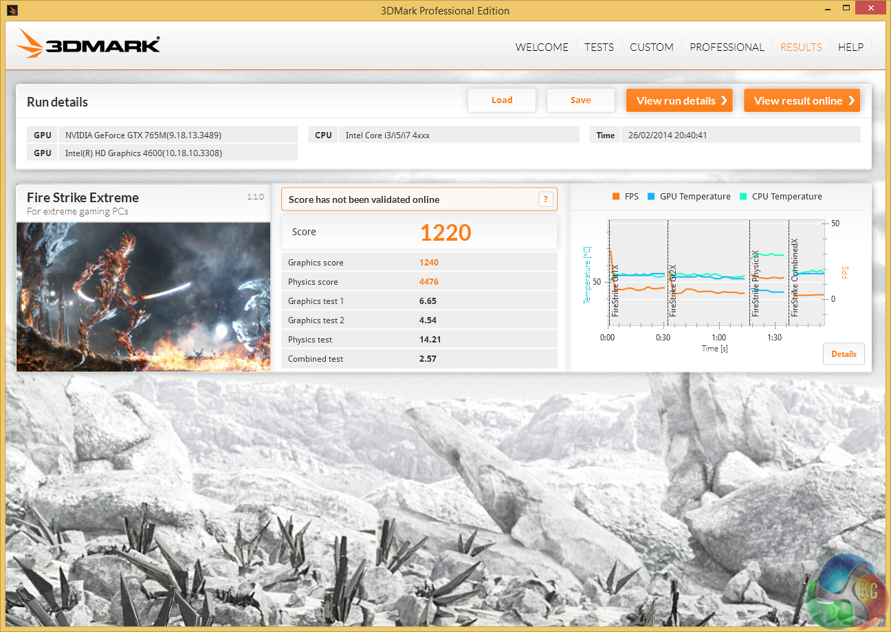Open View run details
The image size is (891, 632).
coord(679,100)
